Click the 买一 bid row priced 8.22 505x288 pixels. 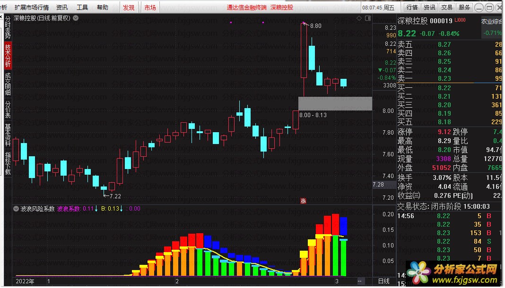[450, 88]
